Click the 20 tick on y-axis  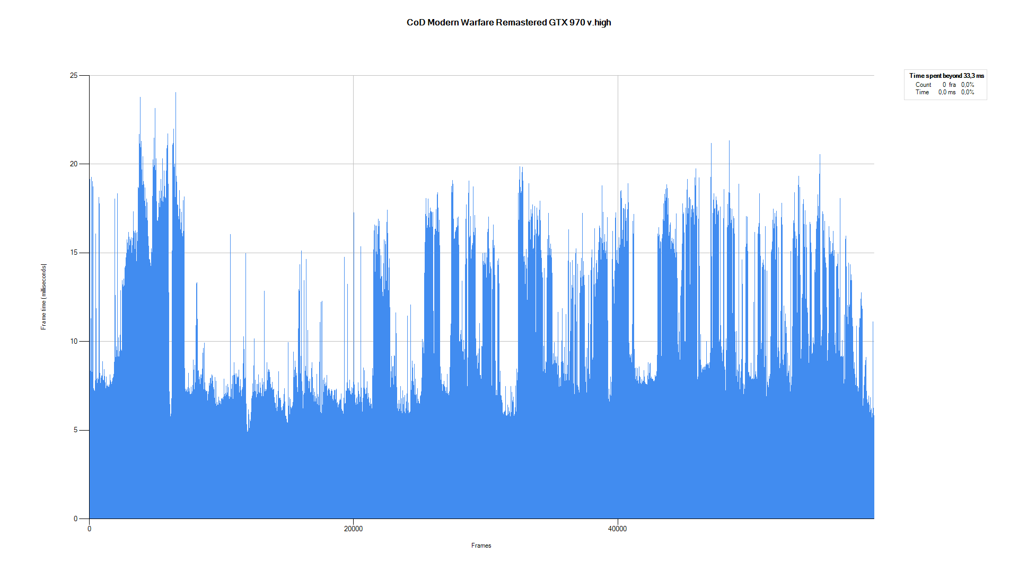(x=74, y=164)
